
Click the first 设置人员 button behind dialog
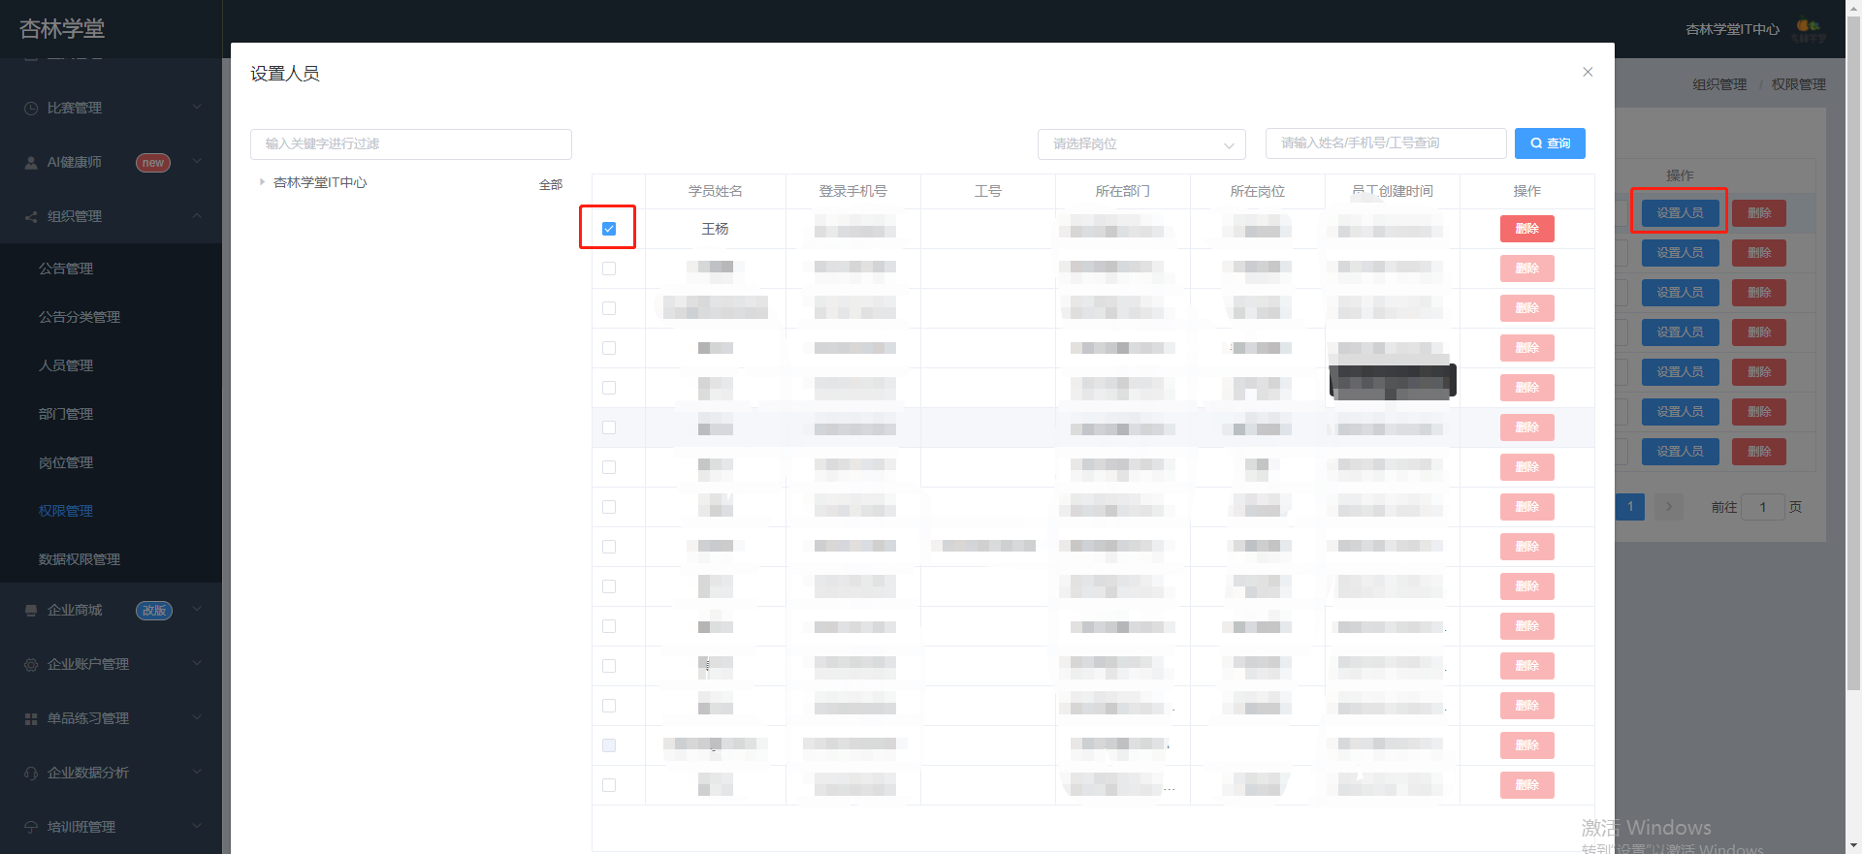point(1680,213)
